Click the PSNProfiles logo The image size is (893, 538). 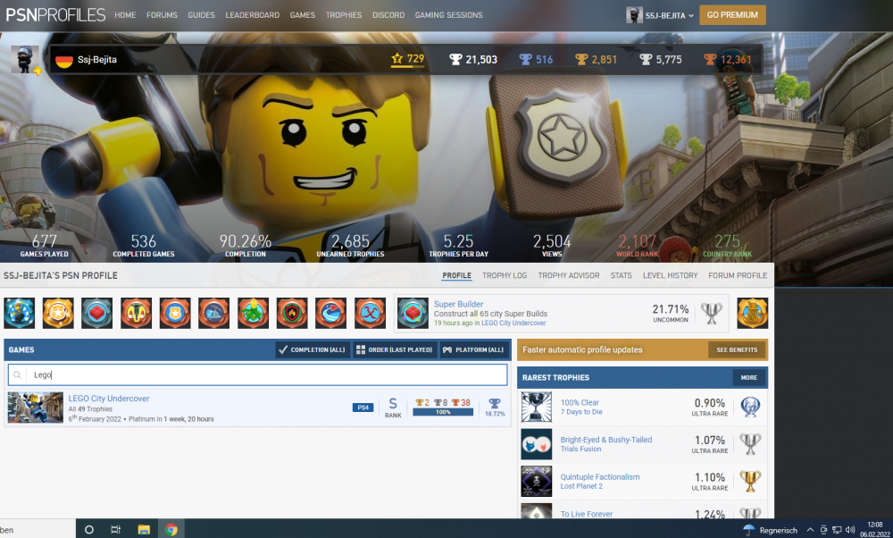(x=54, y=14)
